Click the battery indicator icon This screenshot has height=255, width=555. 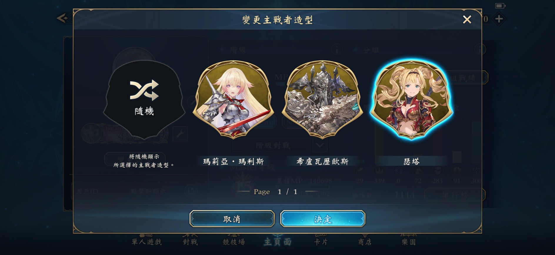500,6
